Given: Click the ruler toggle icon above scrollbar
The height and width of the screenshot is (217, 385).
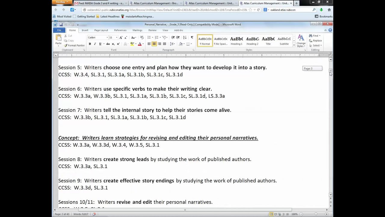Looking at the screenshot, I should pyautogui.click(x=331, y=55).
